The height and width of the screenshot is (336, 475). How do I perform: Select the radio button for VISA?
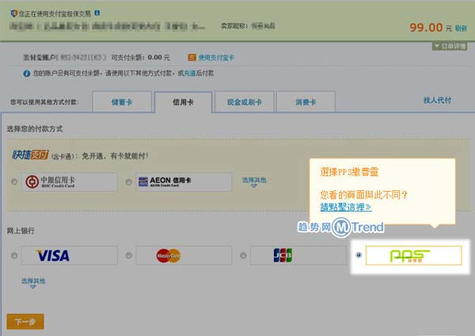click(15, 255)
